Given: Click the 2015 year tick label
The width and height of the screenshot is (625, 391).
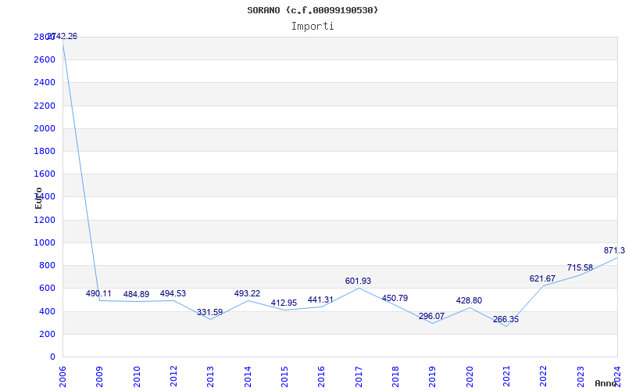Looking at the screenshot, I should pyautogui.click(x=284, y=377).
